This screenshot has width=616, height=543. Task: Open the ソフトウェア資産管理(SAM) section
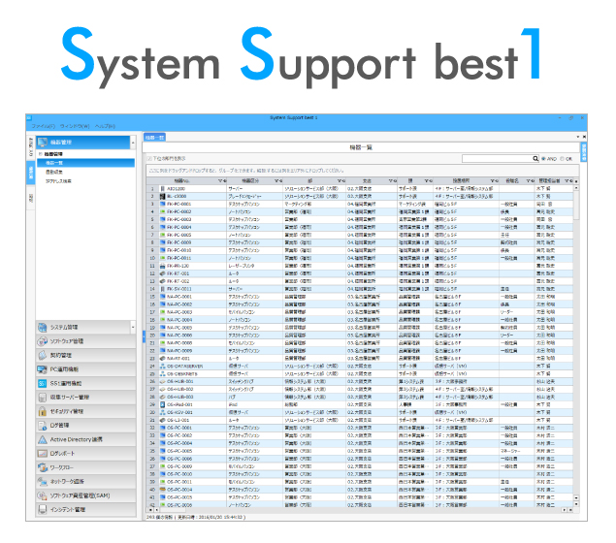[x=86, y=495]
